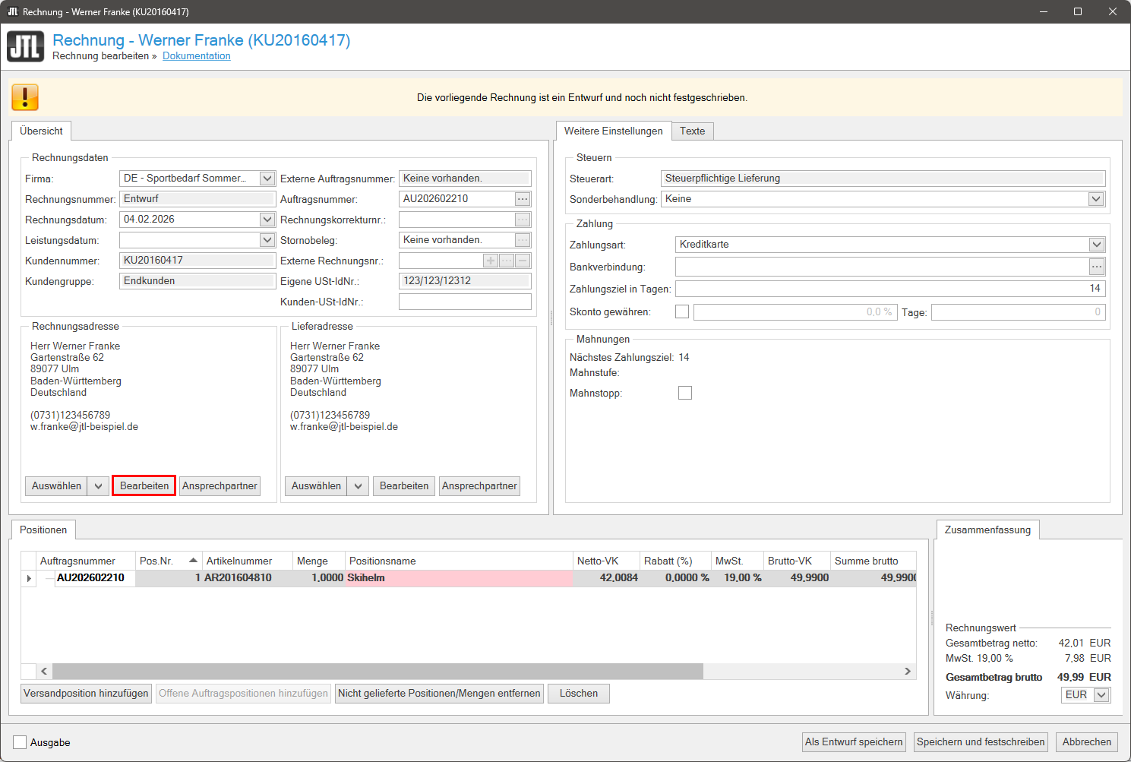This screenshot has width=1131, height=762.
Task: Click the Zahlungsziel in Tagen input field
Action: 889,289
